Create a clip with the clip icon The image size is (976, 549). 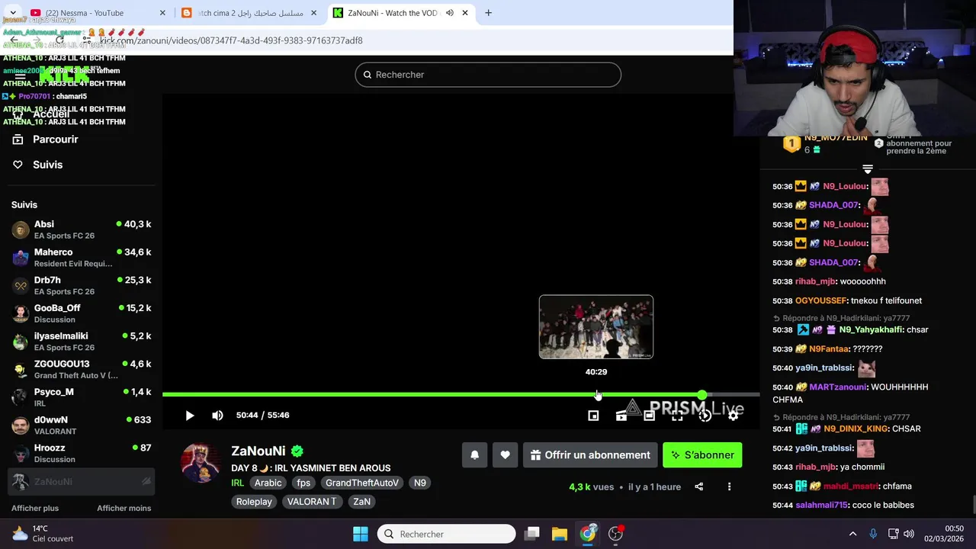pyautogui.click(x=621, y=416)
